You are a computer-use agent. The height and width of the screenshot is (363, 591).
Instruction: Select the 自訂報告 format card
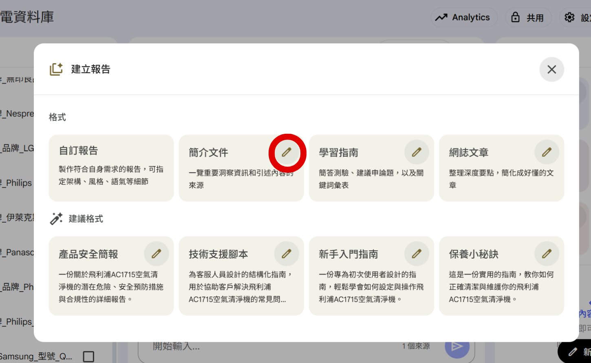(111, 168)
